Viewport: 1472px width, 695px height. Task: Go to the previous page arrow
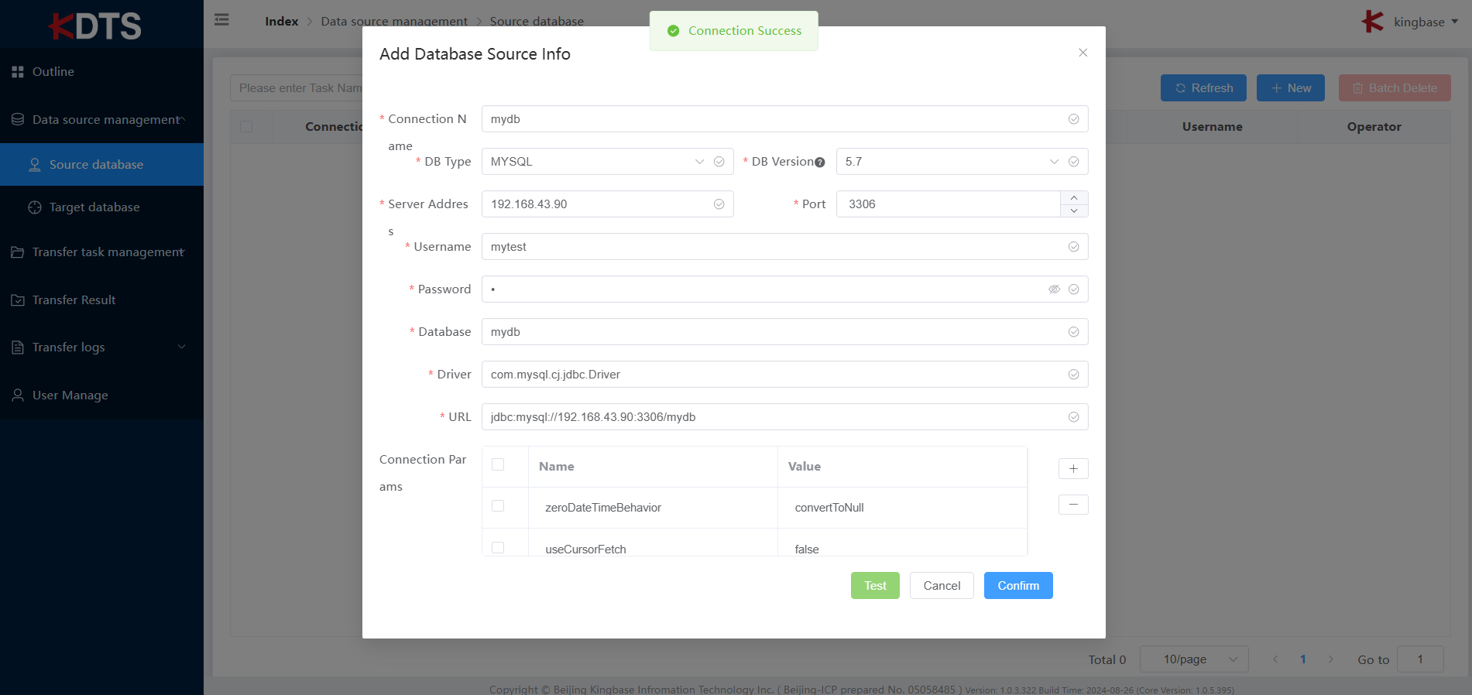(x=1275, y=659)
